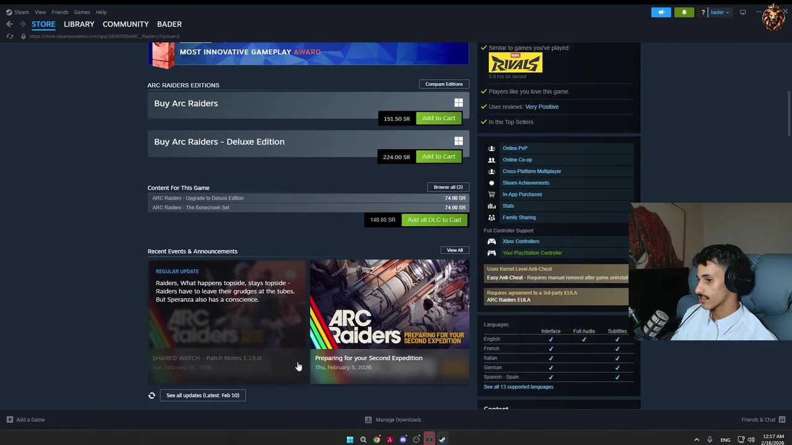
Task: Open the Help menu
Action: click(101, 12)
